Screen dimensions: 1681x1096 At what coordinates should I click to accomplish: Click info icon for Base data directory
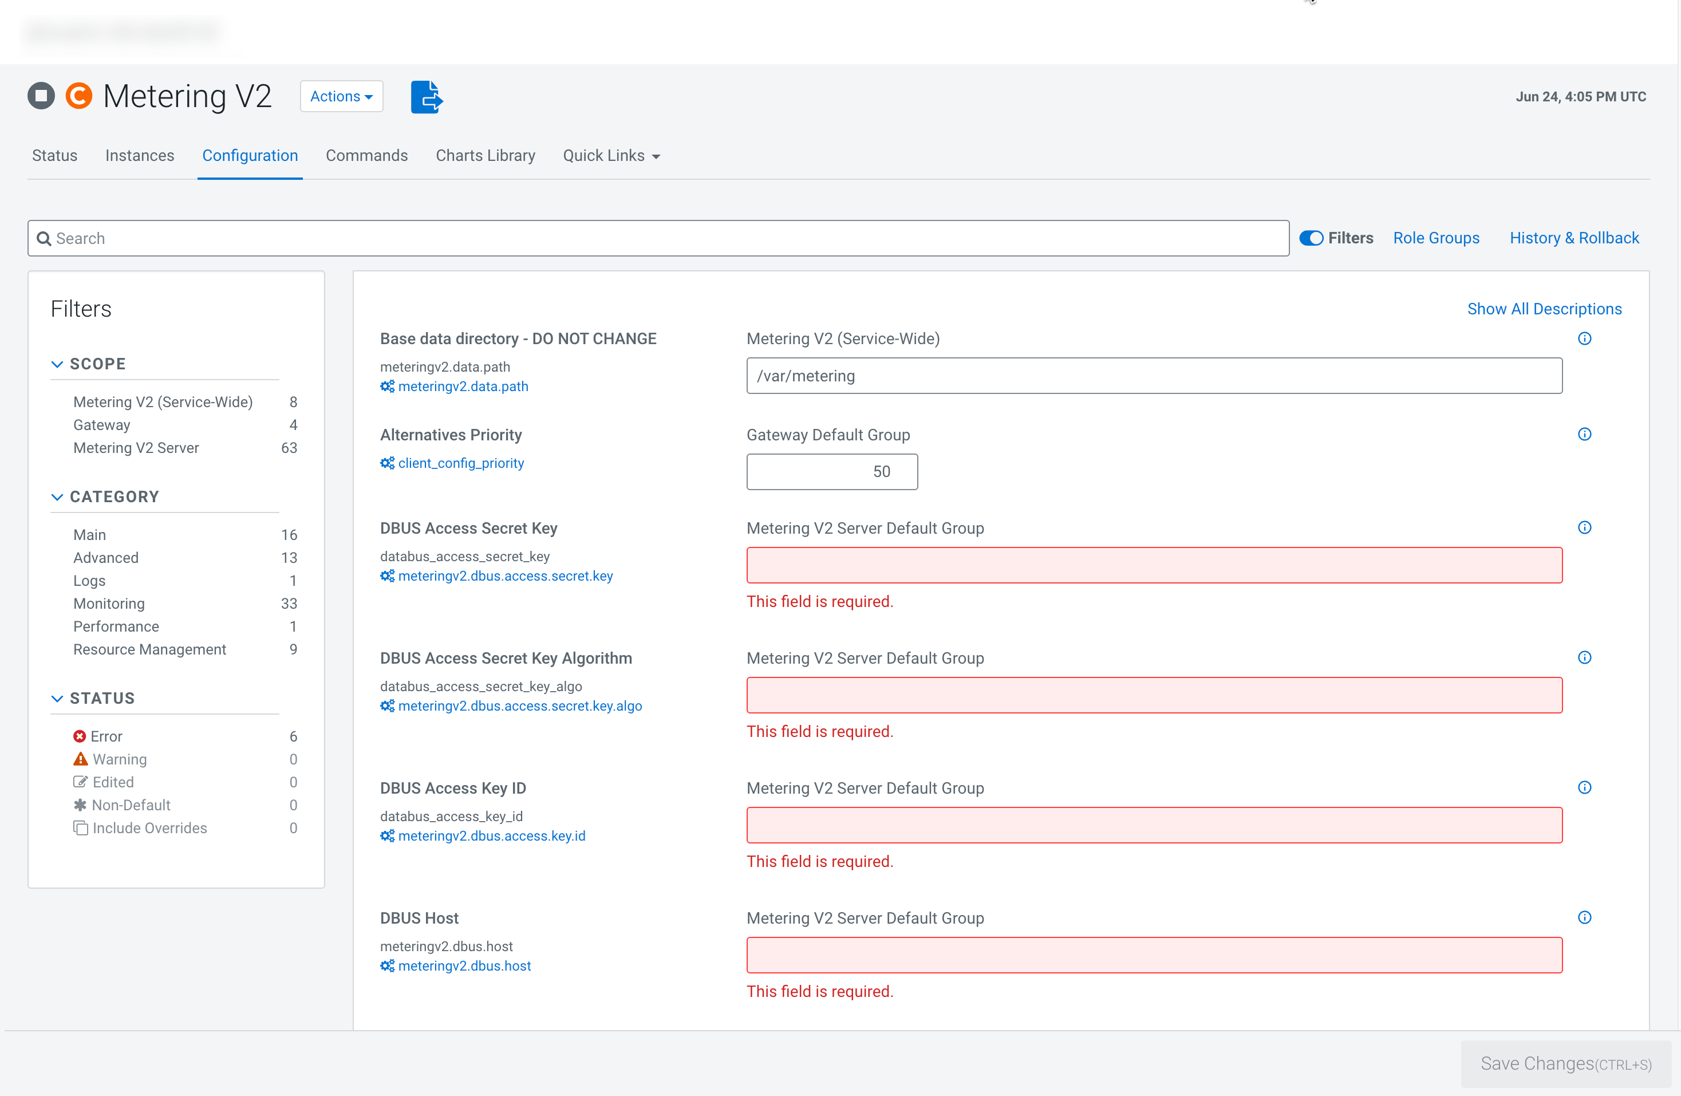click(x=1584, y=338)
